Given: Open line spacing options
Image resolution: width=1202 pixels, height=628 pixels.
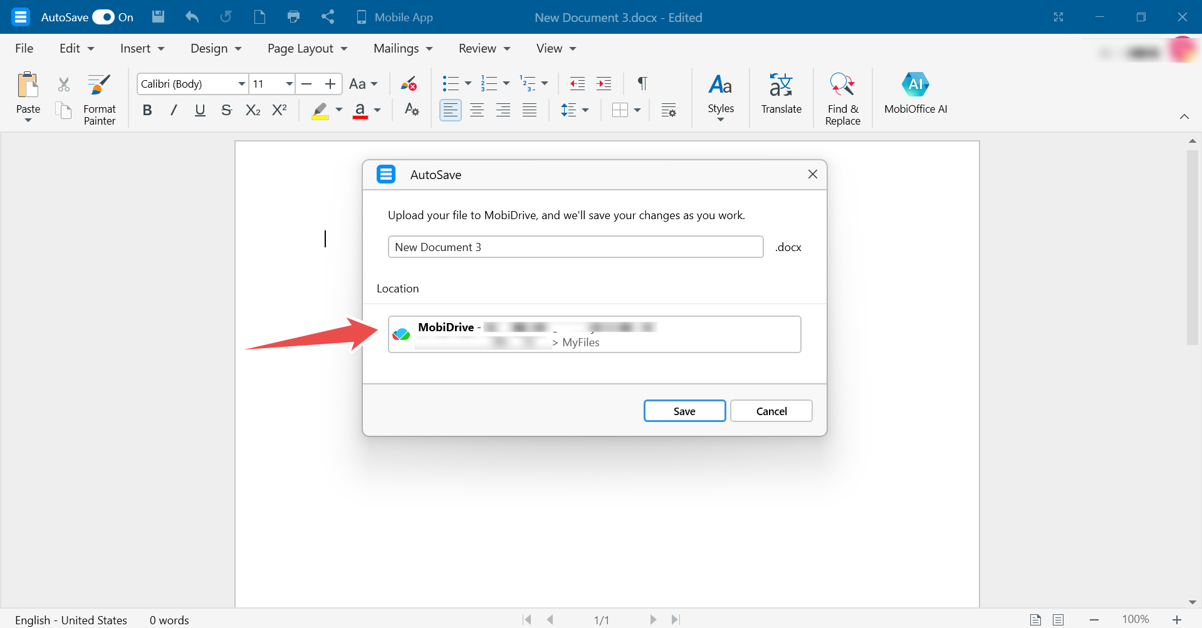Looking at the screenshot, I should point(574,110).
